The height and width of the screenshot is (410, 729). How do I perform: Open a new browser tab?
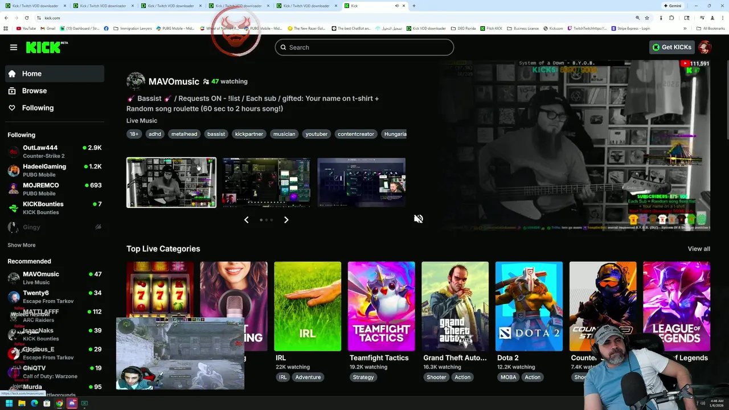coord(413,6)
